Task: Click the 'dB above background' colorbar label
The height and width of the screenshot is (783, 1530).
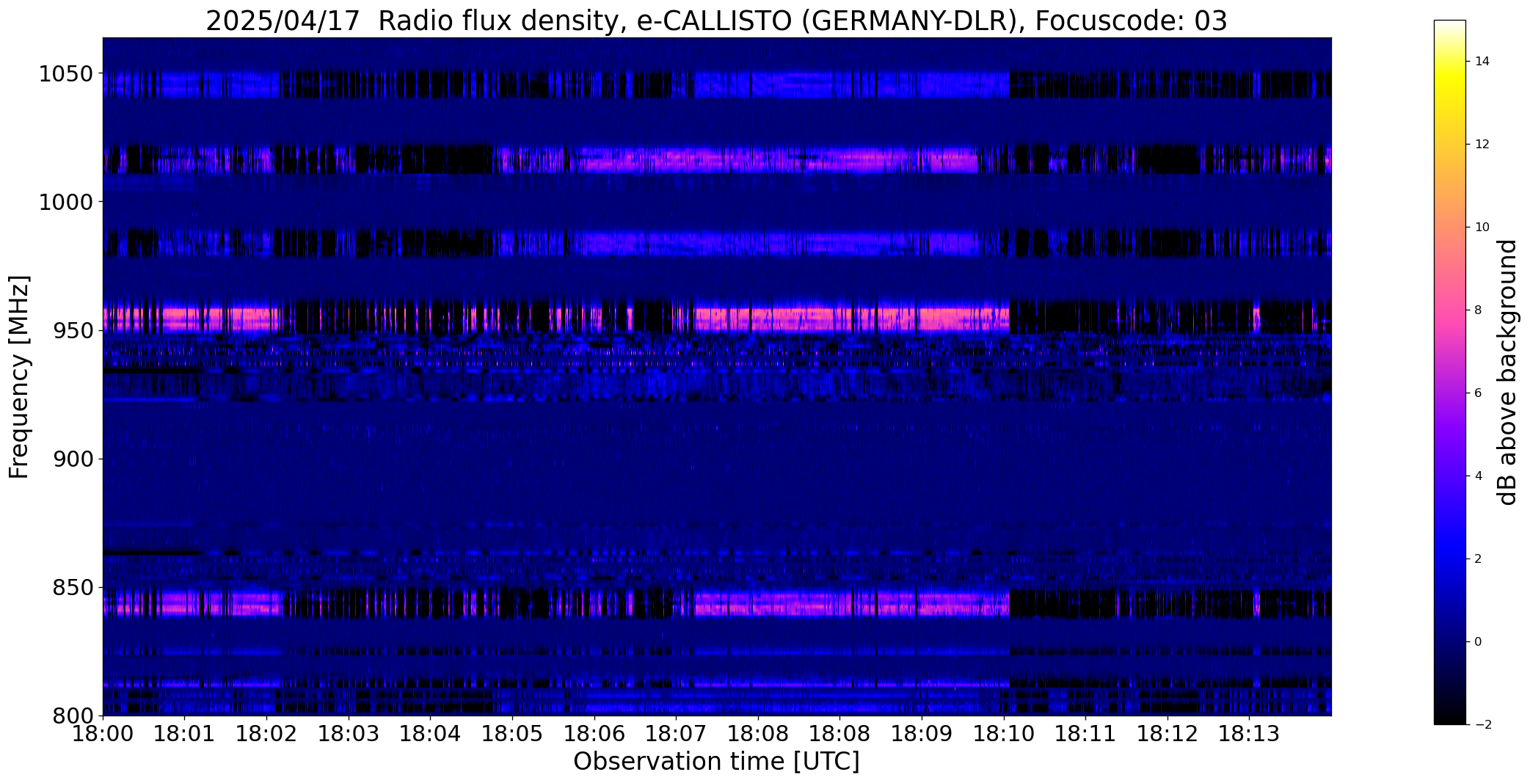Action: [1507, 372]
